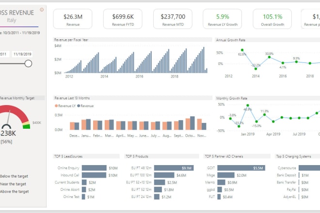This screenshot has width=320, height=213.
Task: Click the December bars in 13-month chart
Action: click(x=75, y=126)
